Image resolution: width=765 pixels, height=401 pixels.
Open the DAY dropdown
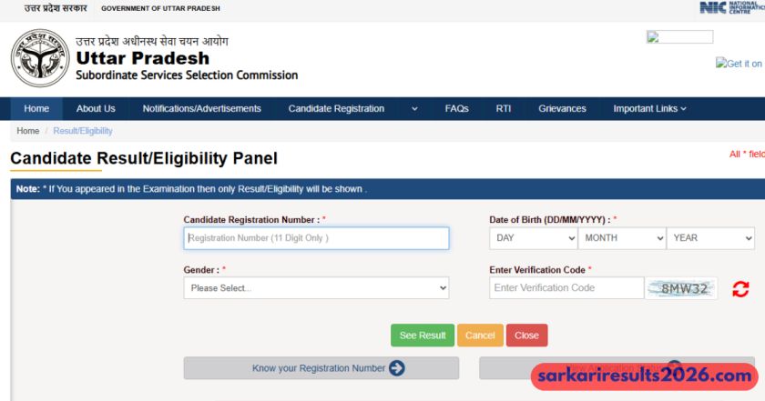tap(533, 238)
